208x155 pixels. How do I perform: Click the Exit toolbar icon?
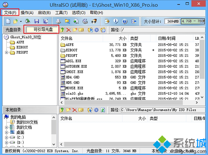[133, 21]
